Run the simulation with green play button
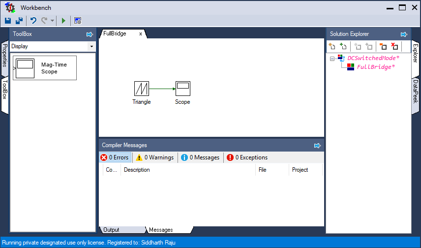This screenshot has height=248, width=421. pyautogui.click(x=63, y=21)
